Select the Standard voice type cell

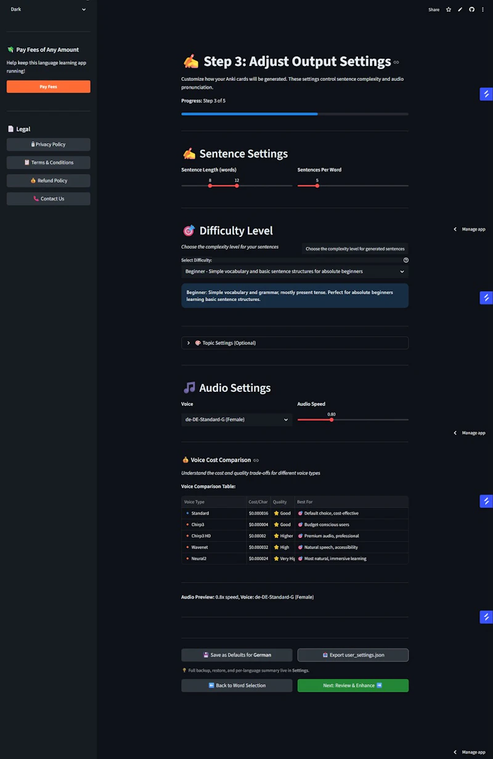coord(214,513)
